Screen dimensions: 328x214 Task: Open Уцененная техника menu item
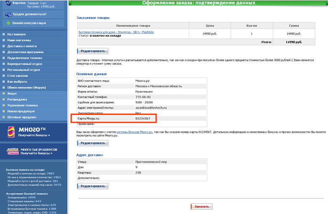pyautogui.click(x=23, y=106)
